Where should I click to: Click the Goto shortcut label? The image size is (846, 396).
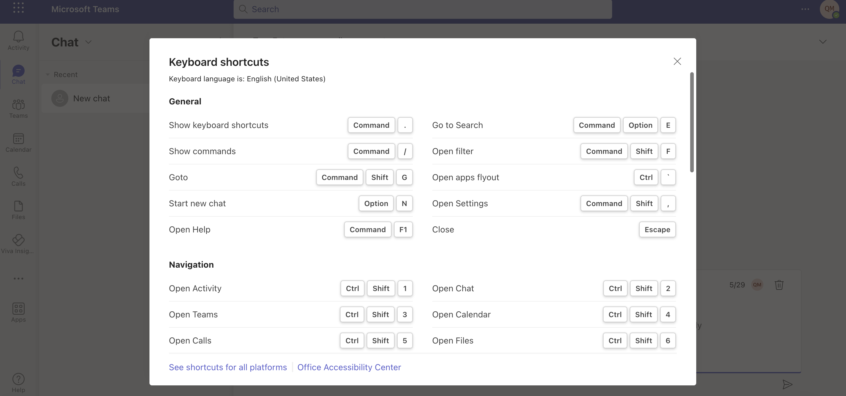pyautogui.click(x=178, y=177)
